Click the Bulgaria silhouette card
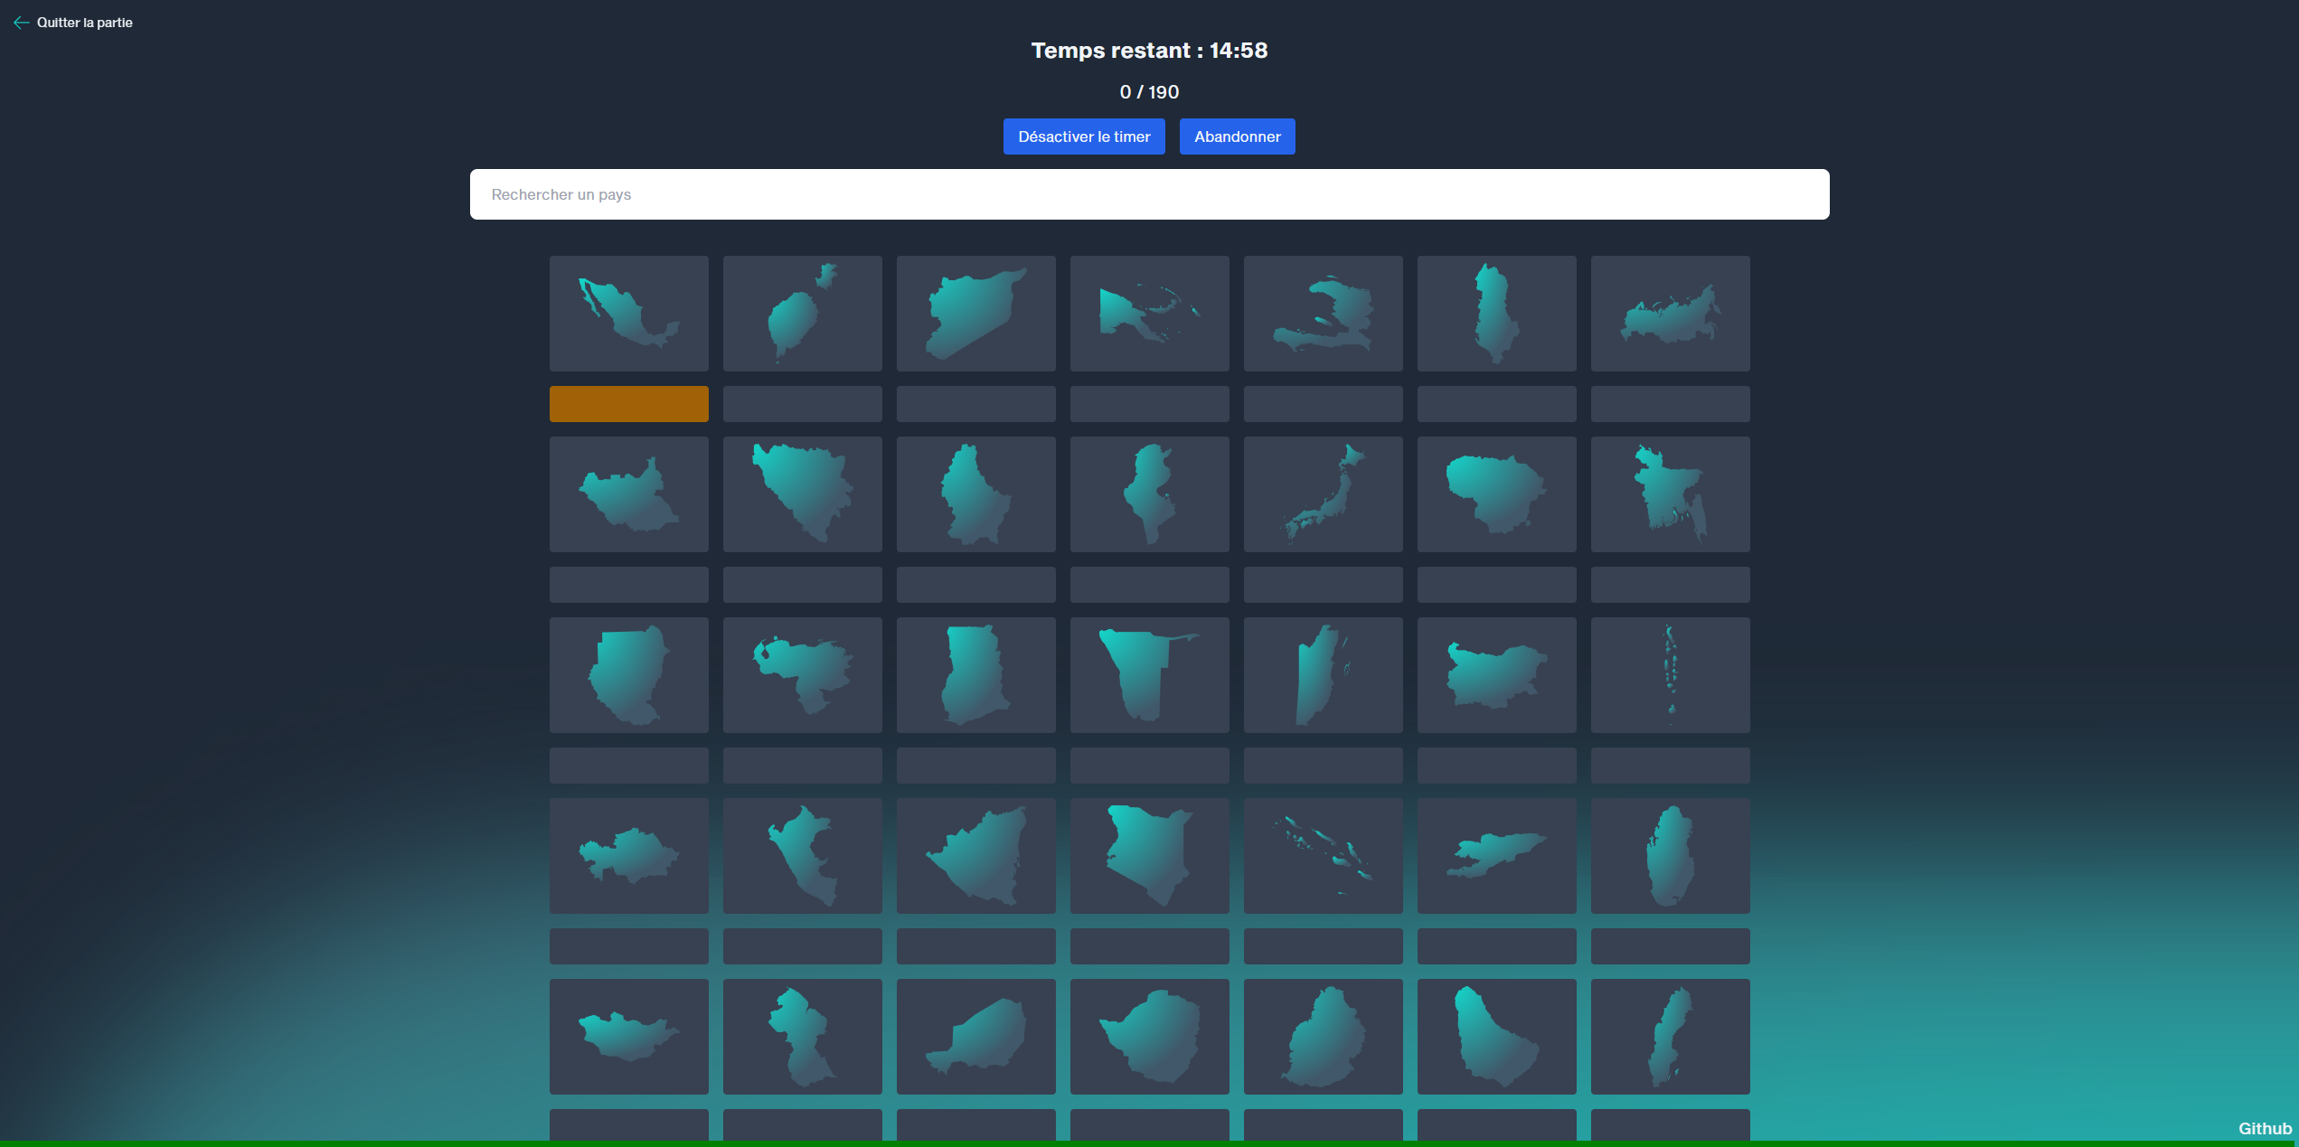Screen dimensions: 2299x1147 coord(1497,675)
